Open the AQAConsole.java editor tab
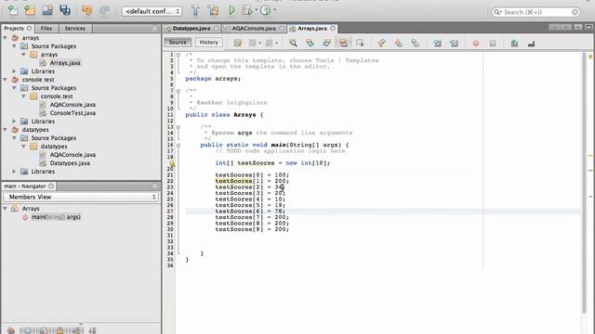Viewport: 595px width, 334px height. [x=254, y=29]
